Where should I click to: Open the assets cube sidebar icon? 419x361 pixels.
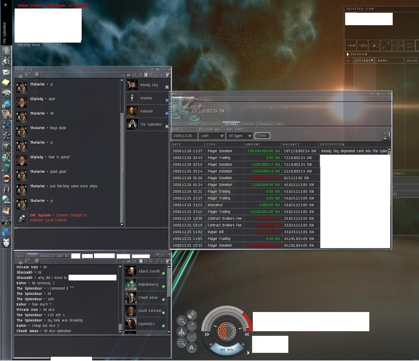6,147
